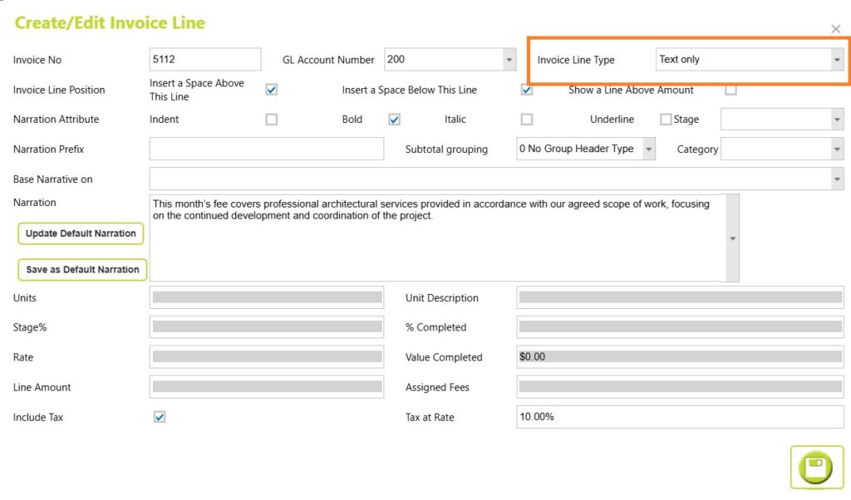This screenshot has width=851, height=500.
Task: Enable the Italic checkbox
Action: click(x=526, y=120)
